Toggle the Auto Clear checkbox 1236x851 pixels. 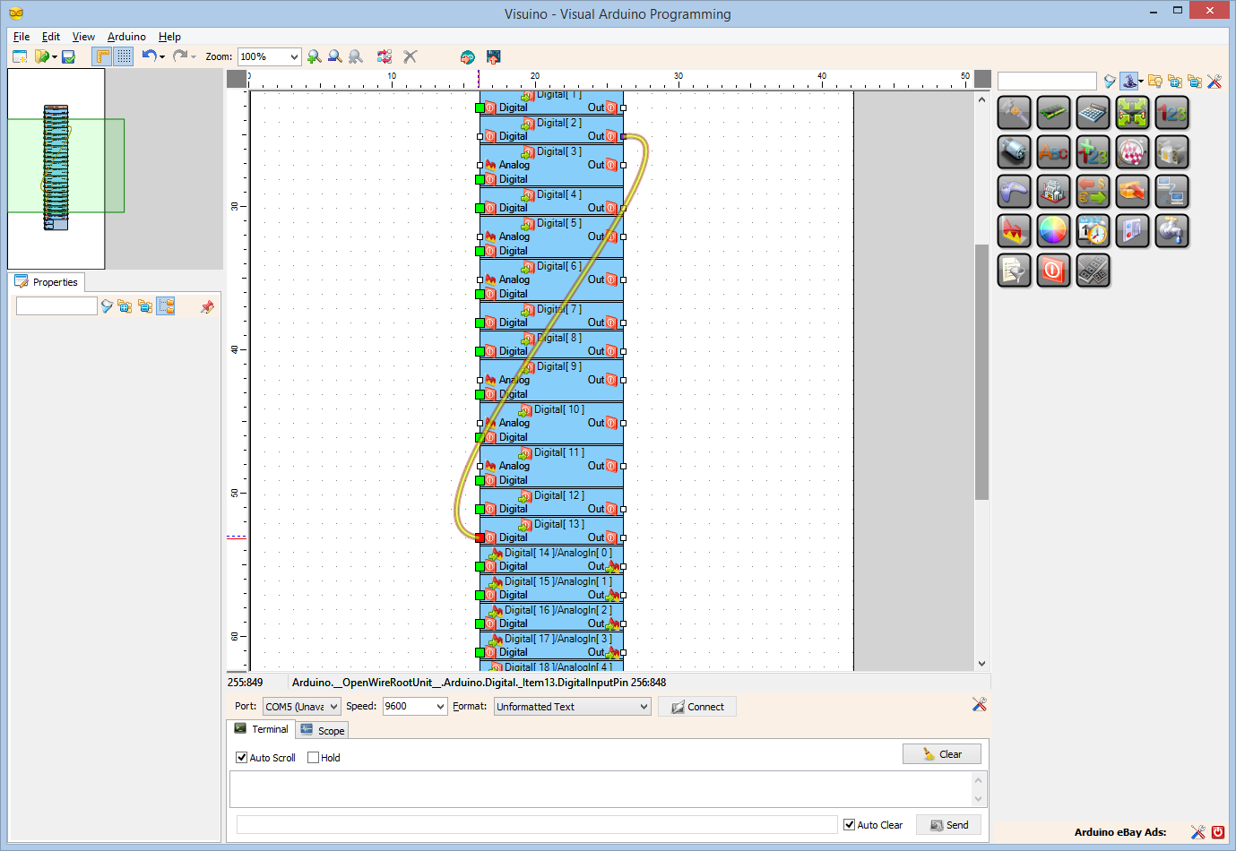tap(850, 825)
